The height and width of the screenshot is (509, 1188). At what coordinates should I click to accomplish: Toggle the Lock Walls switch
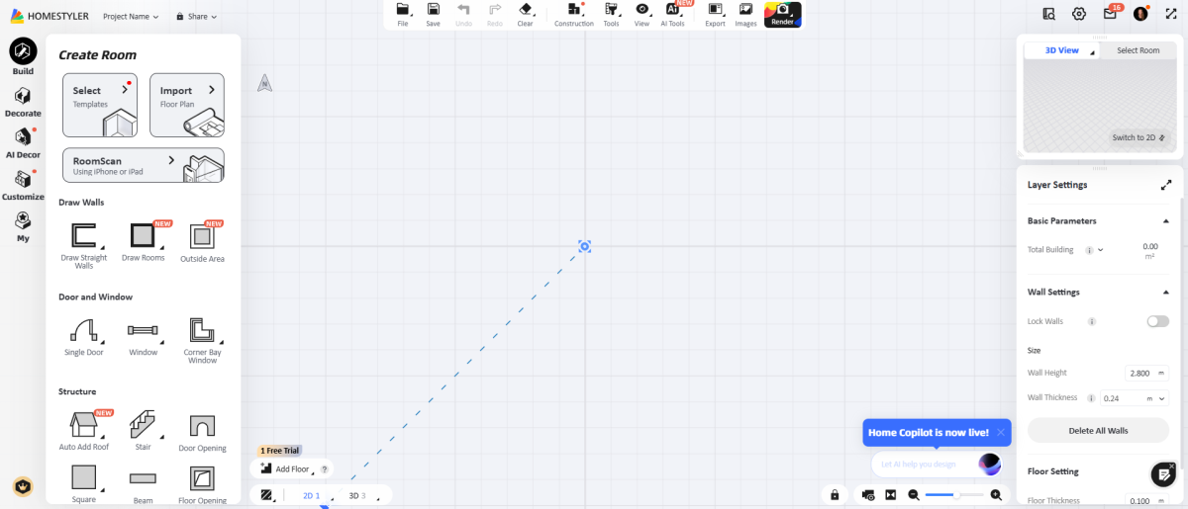pyautogui.click(x=1157, y=321)
